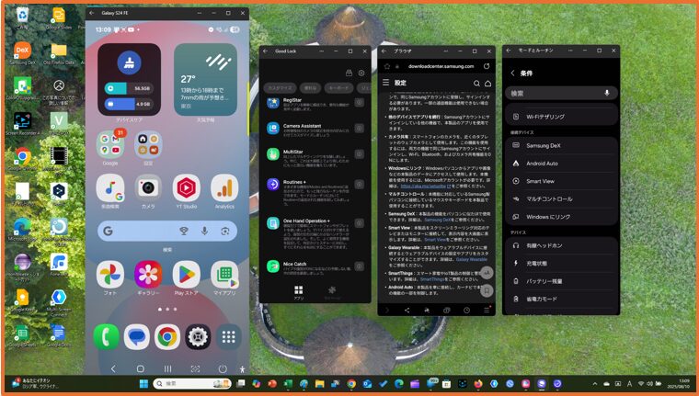The height and width of the screenshot is (396, 699).
Task: Open the SmartThings hyperlink in browser
Action: 432,279
